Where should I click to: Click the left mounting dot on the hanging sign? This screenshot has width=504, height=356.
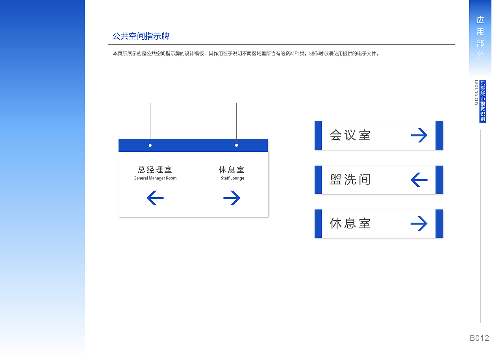click(x=150, y=145)
